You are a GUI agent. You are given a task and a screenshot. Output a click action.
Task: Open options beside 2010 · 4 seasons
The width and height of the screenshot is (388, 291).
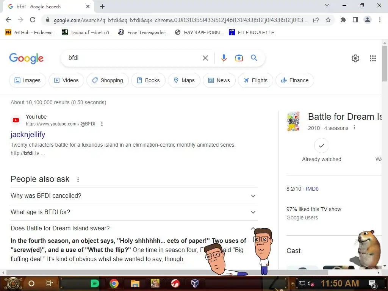(x=354, y=128)
